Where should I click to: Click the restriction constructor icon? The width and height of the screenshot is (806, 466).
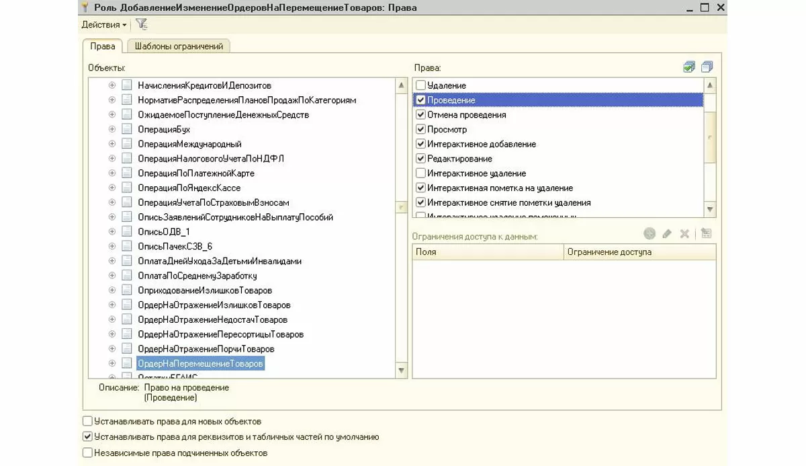coord(705,234)
